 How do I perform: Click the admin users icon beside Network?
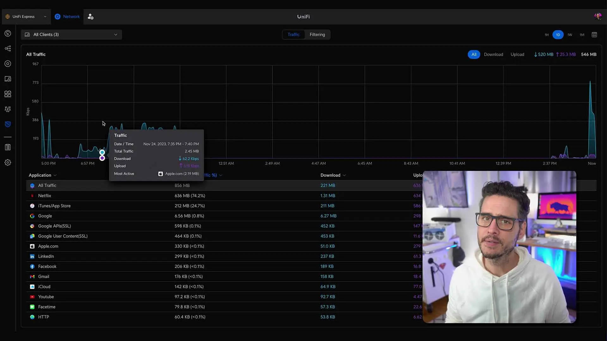[x=90, y=17]
